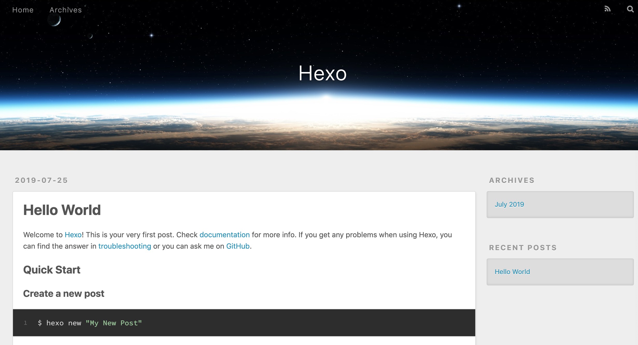Visit the troubleshooting link
Viewport: 638px width, 345px height.
click(x=125, y=246)
